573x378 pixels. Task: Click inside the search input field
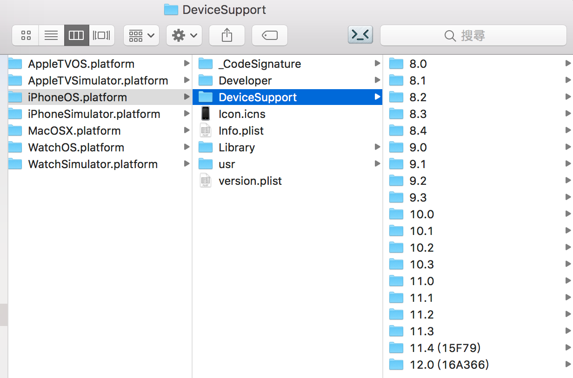(x=493, y=35)
